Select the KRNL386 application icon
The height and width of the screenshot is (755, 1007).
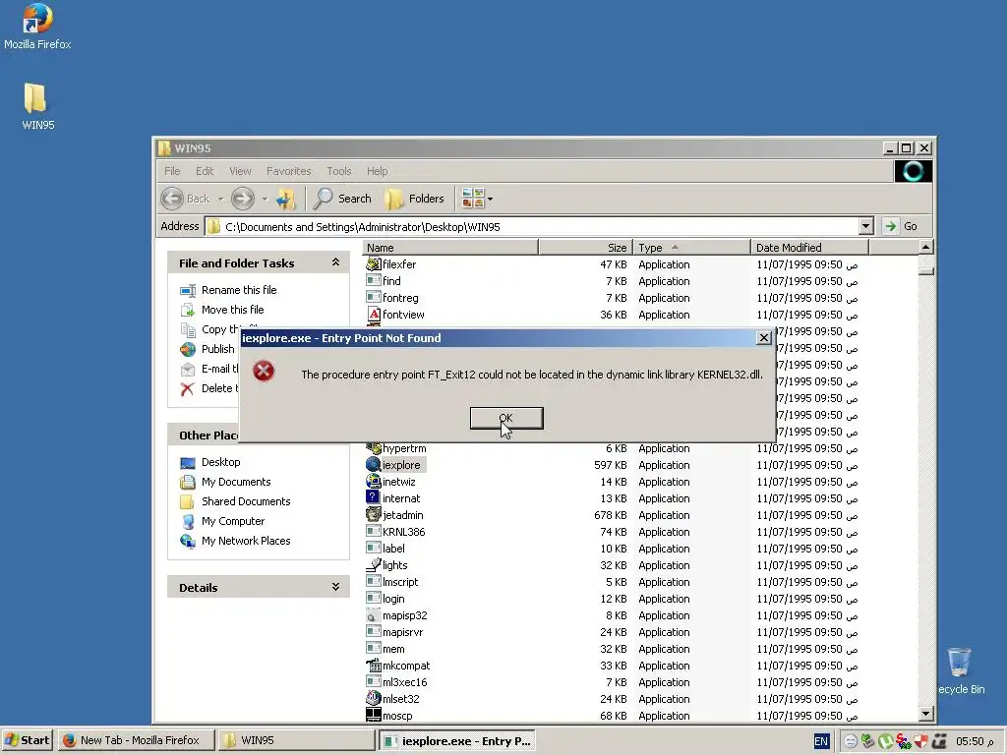373,531
